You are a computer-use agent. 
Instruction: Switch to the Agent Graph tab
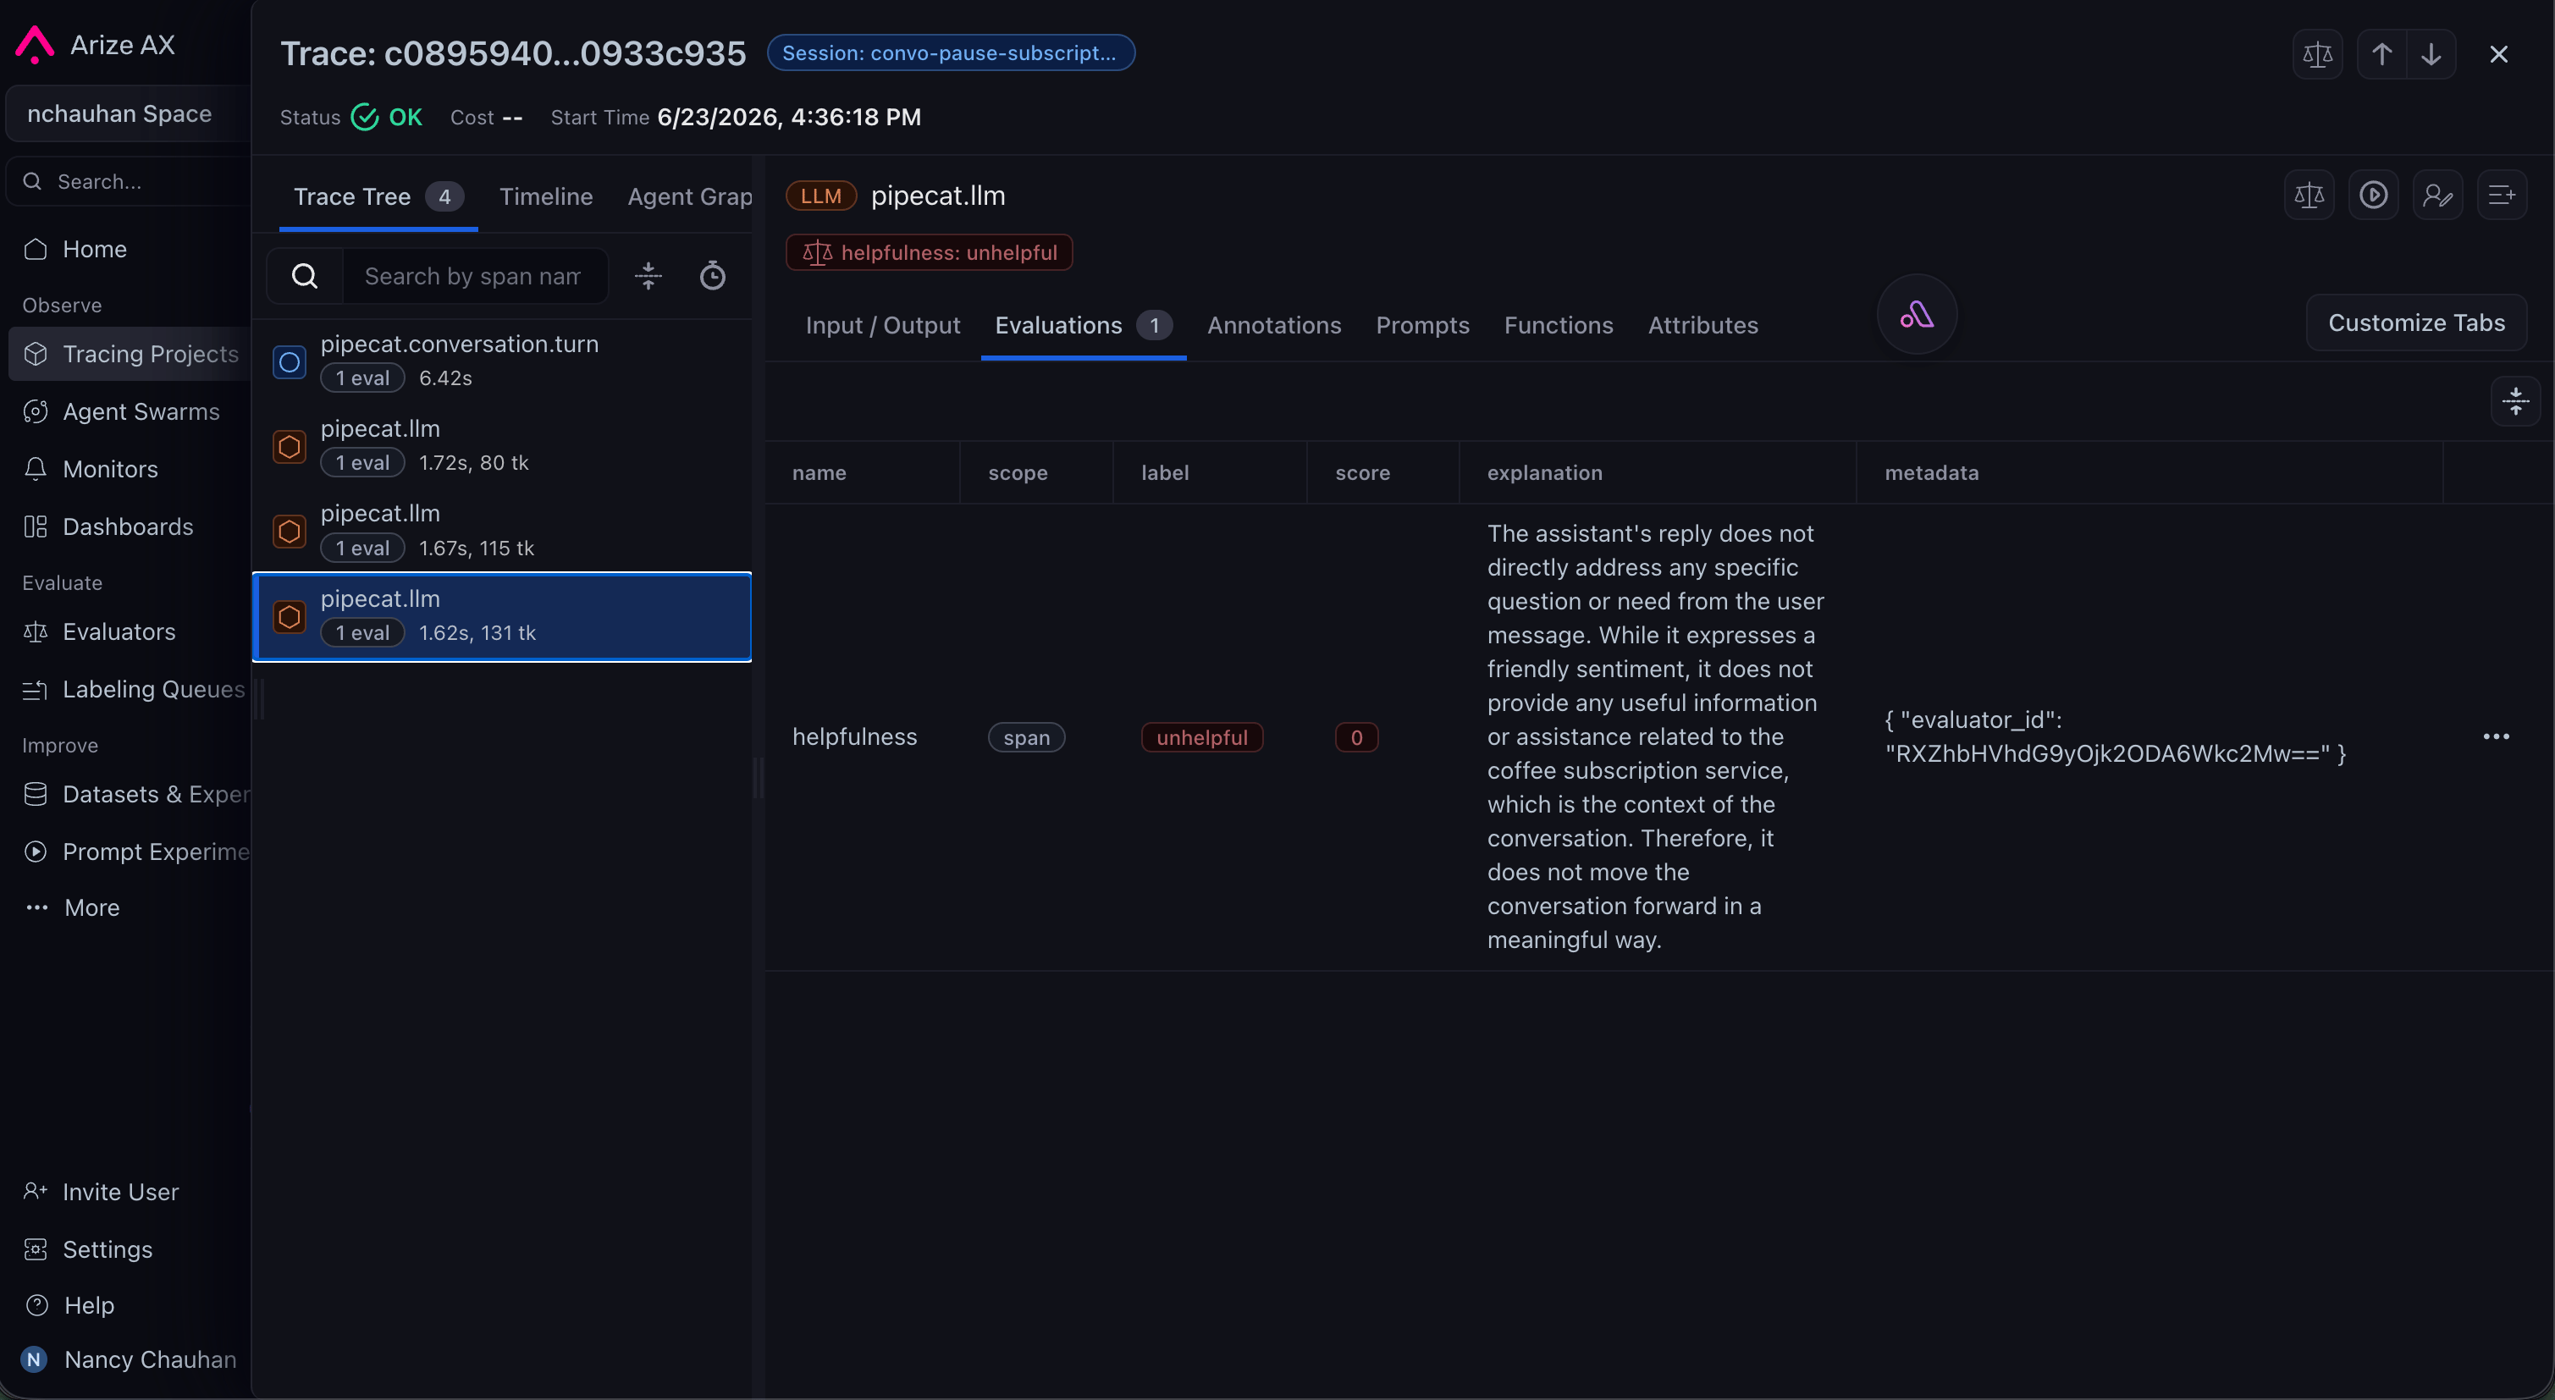[x=689, y=196]
